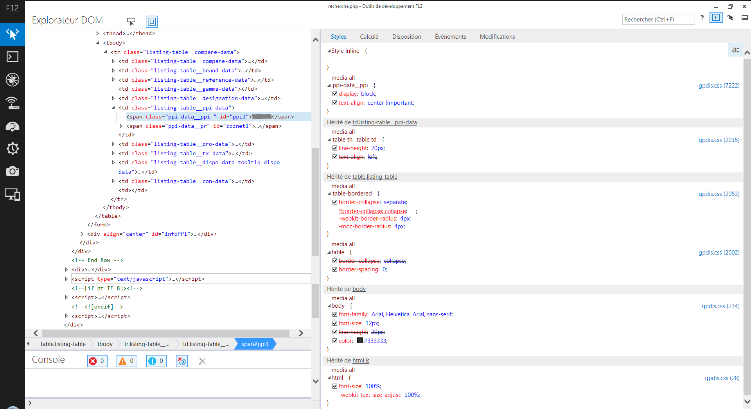Toggle console errors filter
The height and width of the screenshot is (409, 751).
(x=97, y=361)
